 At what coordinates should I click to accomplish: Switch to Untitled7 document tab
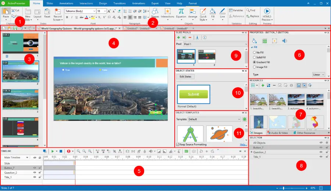[139, 28]
